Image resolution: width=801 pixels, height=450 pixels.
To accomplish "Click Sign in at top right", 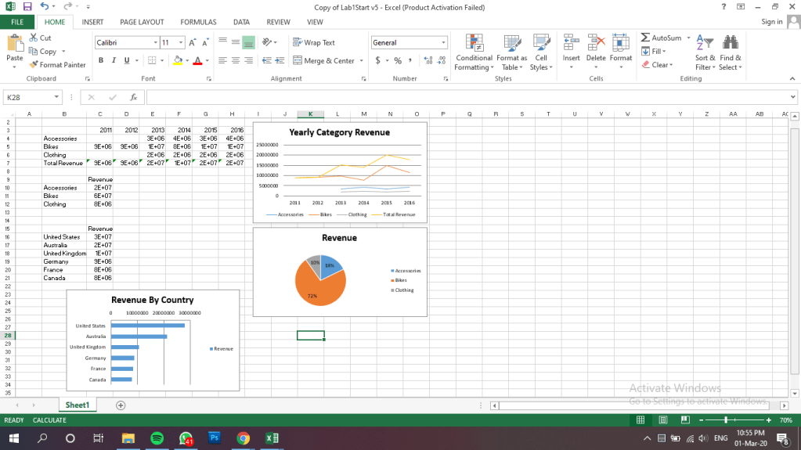I will click(771, 22).
